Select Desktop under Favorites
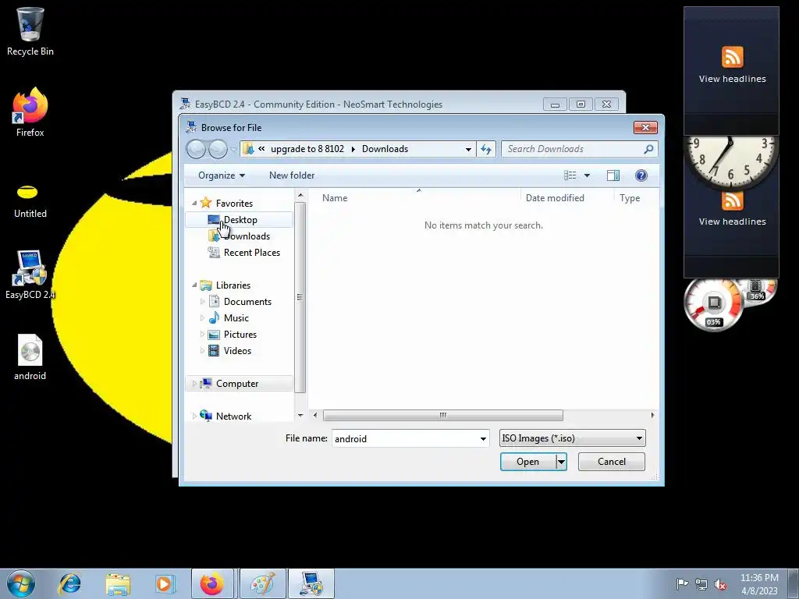 tap(240, 220)
